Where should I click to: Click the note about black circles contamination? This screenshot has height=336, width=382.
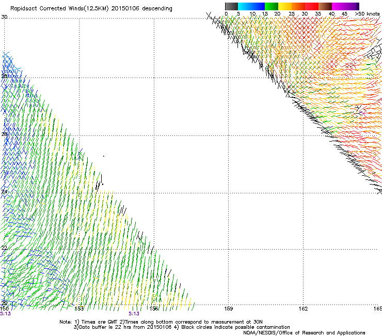(x=232, y=327)
